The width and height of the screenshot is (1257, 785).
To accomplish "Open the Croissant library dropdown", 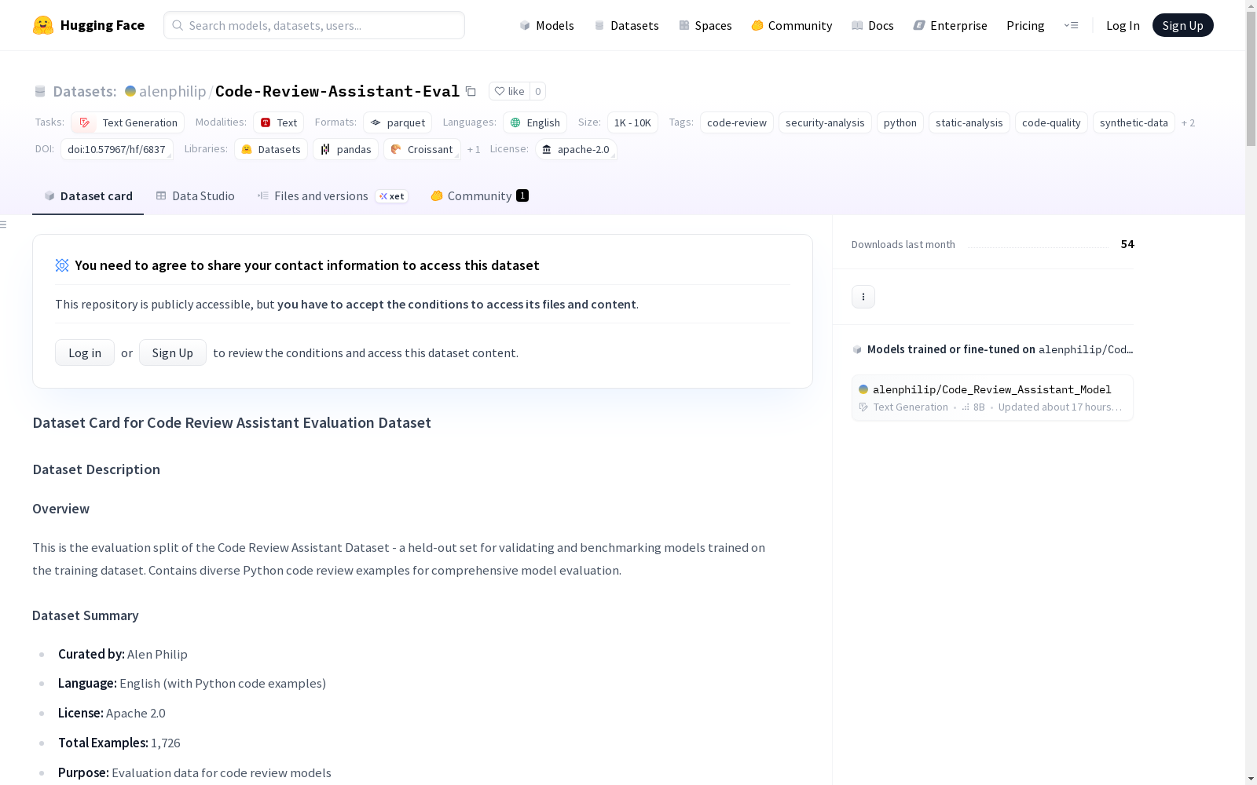I will coord(422,149).
